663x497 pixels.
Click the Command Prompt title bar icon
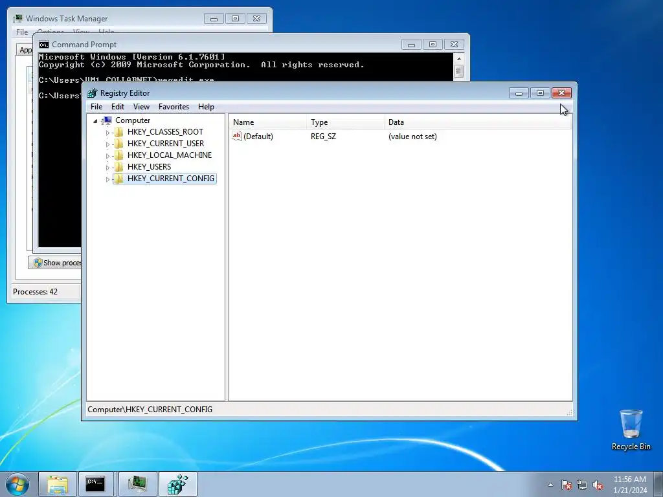click(43, 45)
